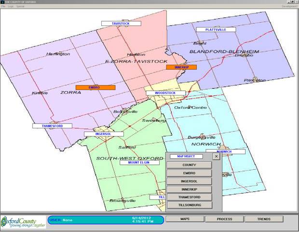The height and width of the screenshot is (232, 299).
Task: Choose EMBRO in the Map Select popup
Action: (189, 173)
